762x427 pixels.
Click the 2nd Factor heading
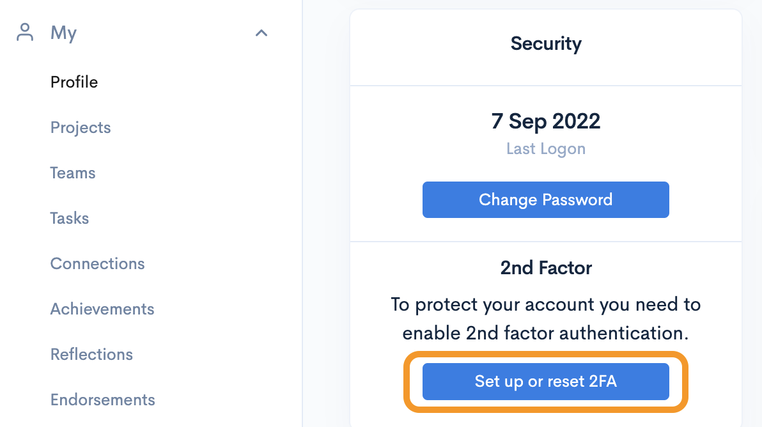(x=546, y=268)
